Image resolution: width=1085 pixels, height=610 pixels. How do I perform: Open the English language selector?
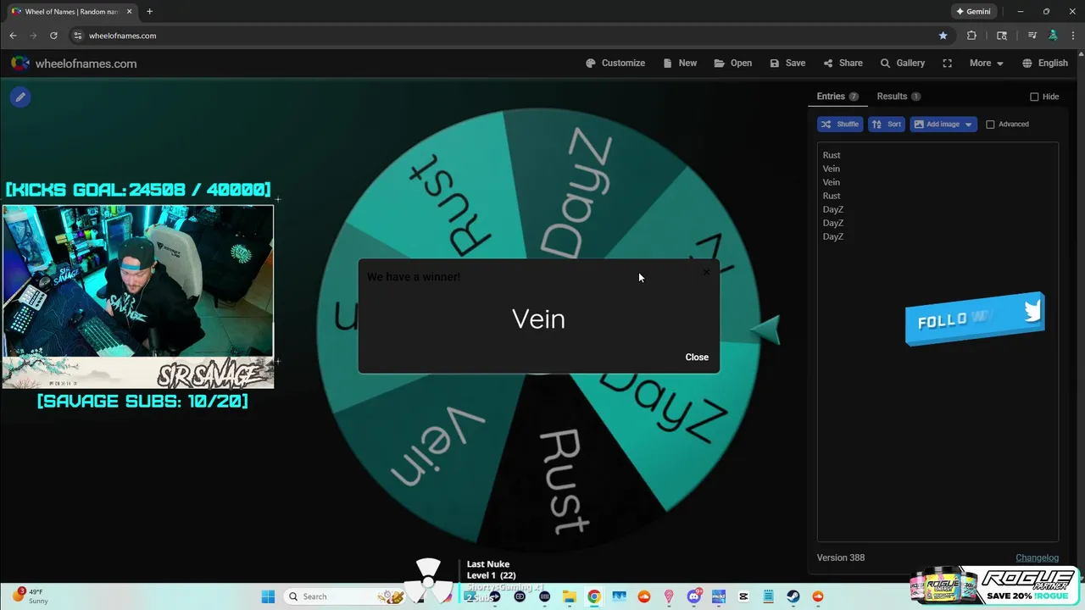(1045, 64)
